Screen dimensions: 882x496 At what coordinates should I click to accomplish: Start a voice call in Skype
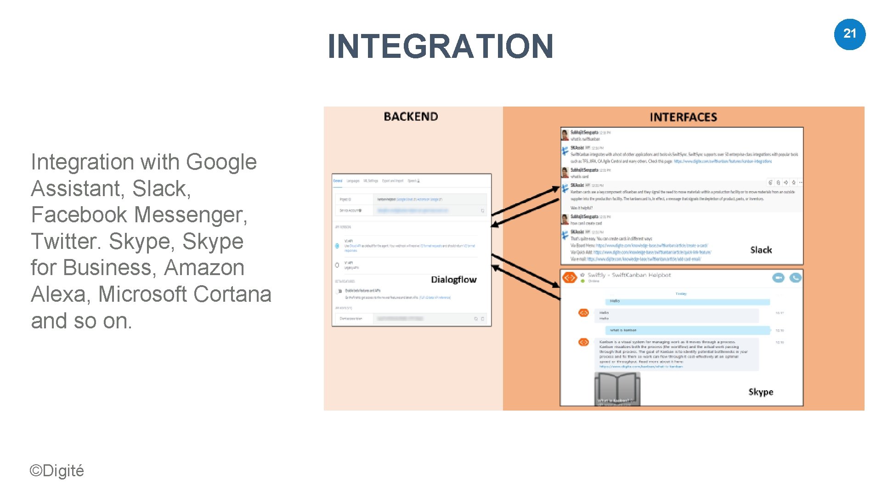pos(795,278)
